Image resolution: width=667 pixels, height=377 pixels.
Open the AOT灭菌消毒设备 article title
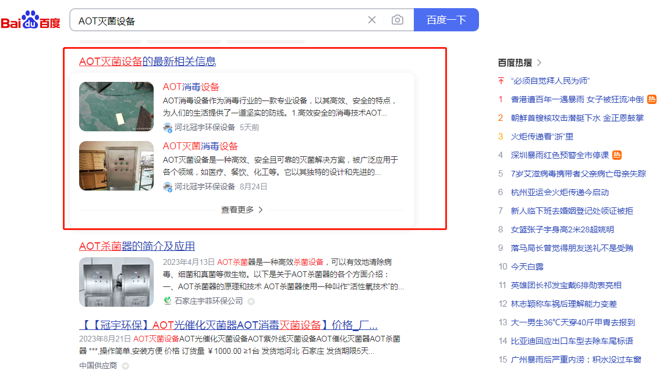tap(200, 146)
